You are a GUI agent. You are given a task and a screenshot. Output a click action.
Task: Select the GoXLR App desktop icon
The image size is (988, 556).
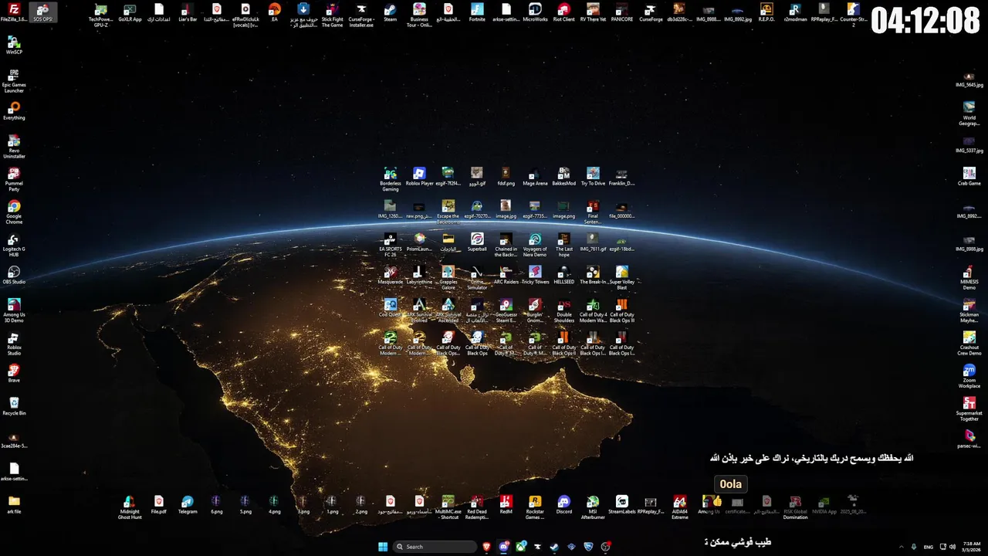pos(130,12)
